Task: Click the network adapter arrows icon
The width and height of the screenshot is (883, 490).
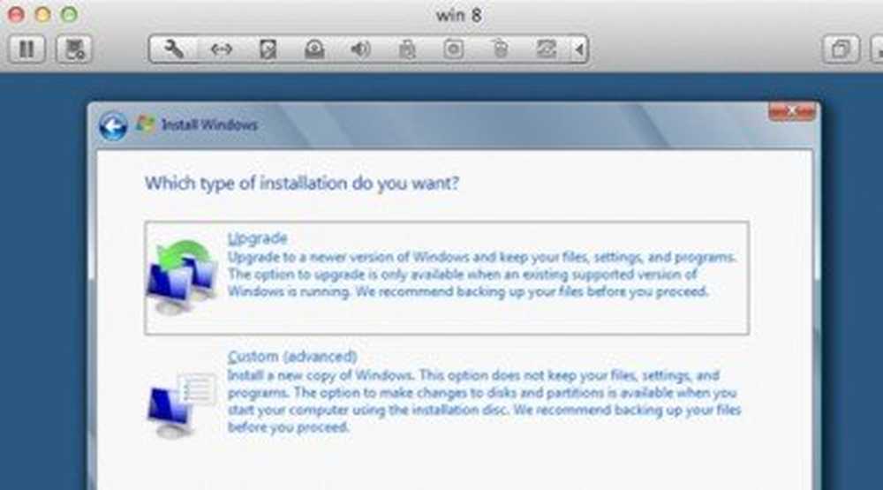Action: (x=221, y=49)
